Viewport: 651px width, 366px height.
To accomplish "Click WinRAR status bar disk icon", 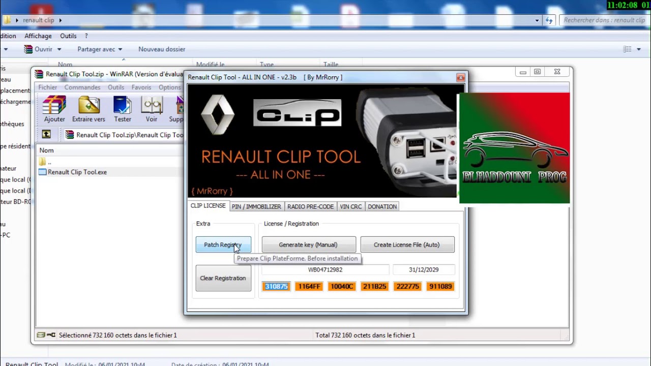I will point(41,335).
